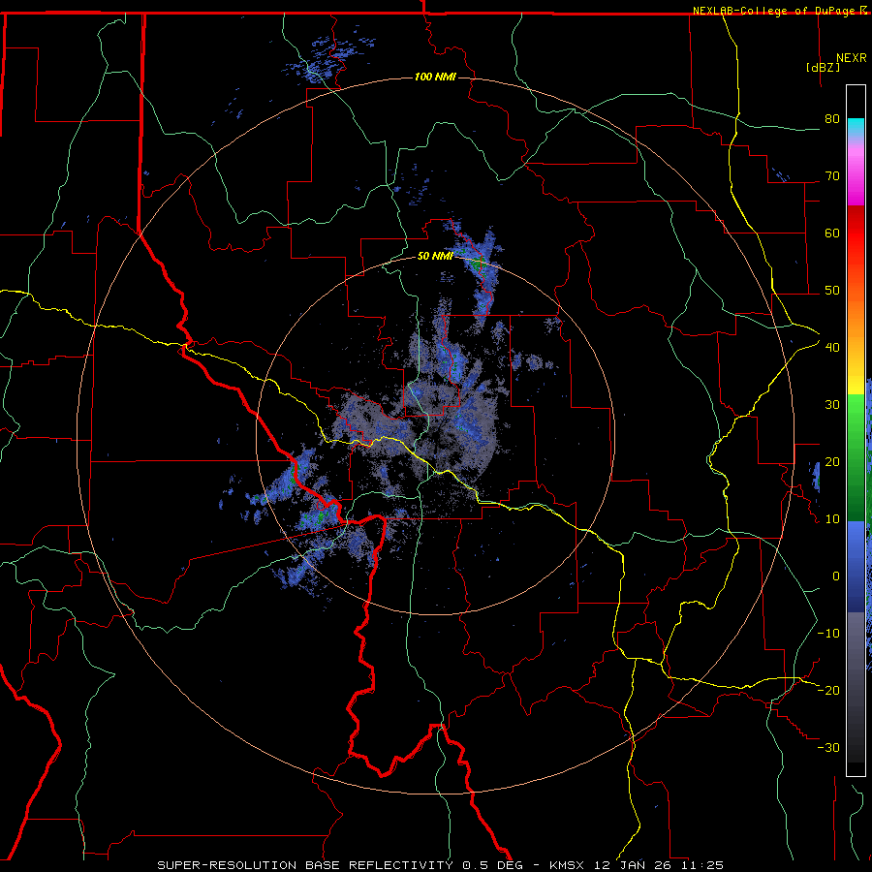Click the 30 value on the color scale
Viewport: 872px width, 872px height.
pyautogui.click(x=832, y=405)
